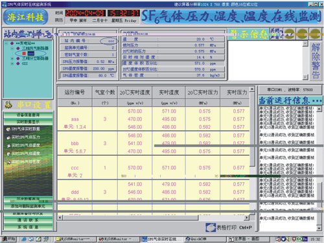Image resolution: width=324 pixels, height=243 pixels.
Task: Open the 设备信息查询 menu section
Action: coord(28,115)
